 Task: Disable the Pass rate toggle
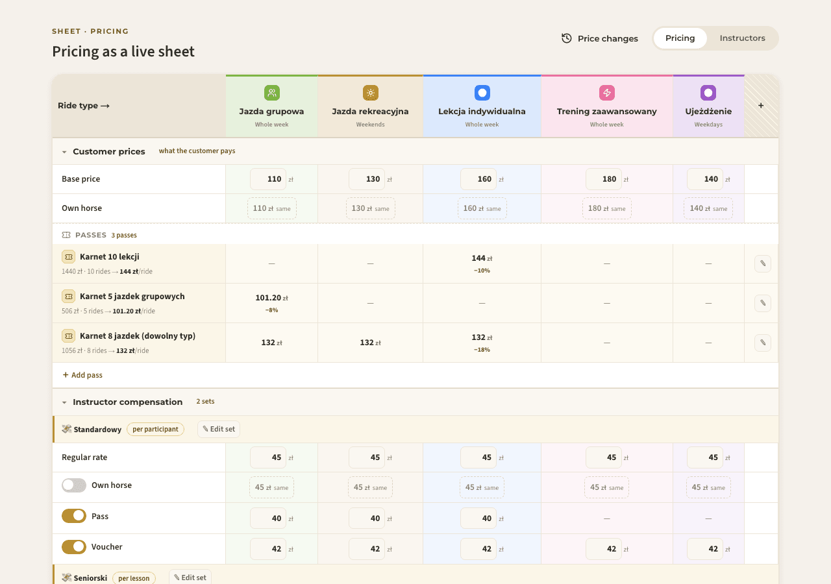[x=74, y=516]
